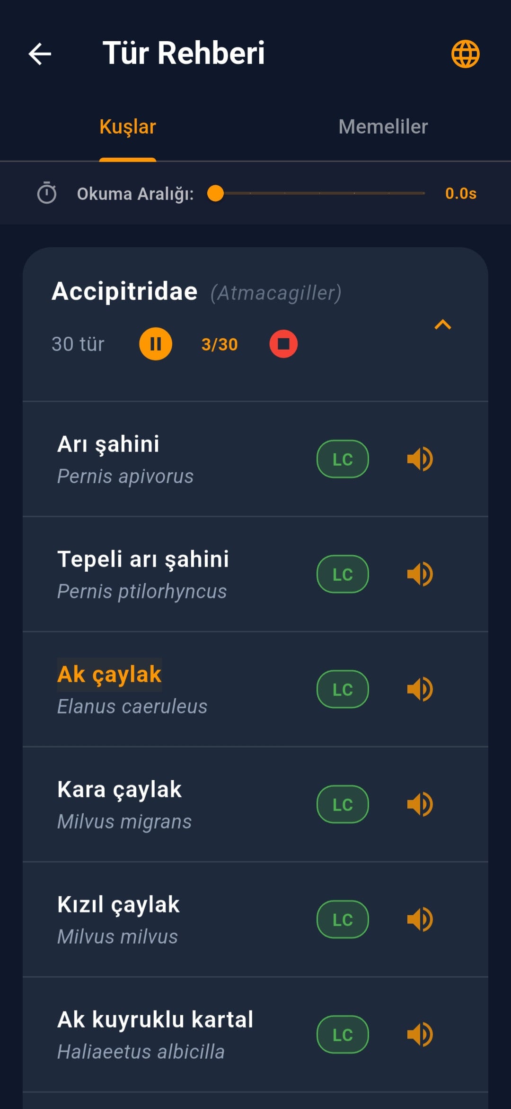Play sound for Tepeli arı şahini

pyautogui.click(x=420, y=574)
